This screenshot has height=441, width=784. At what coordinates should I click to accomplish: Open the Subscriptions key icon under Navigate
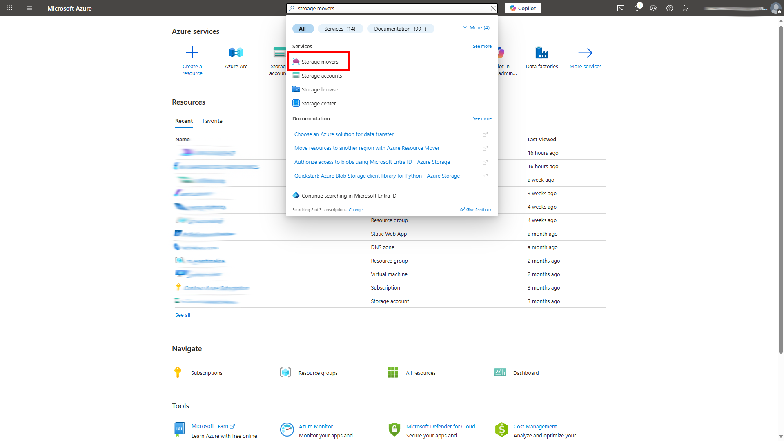pos(178,372)
